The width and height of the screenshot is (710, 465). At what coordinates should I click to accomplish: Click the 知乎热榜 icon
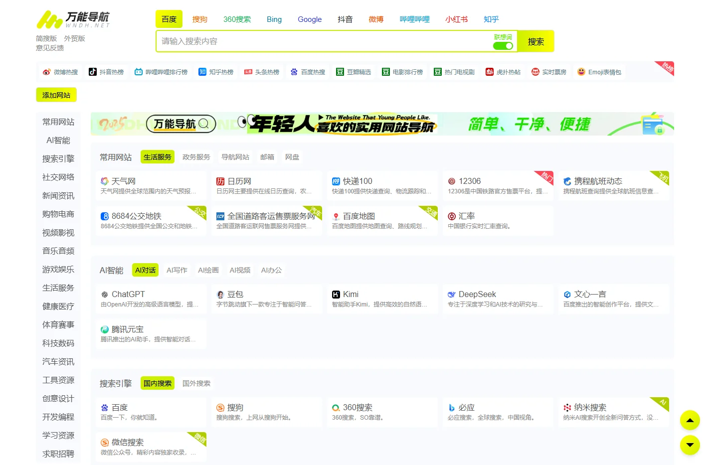coord(202,72)
